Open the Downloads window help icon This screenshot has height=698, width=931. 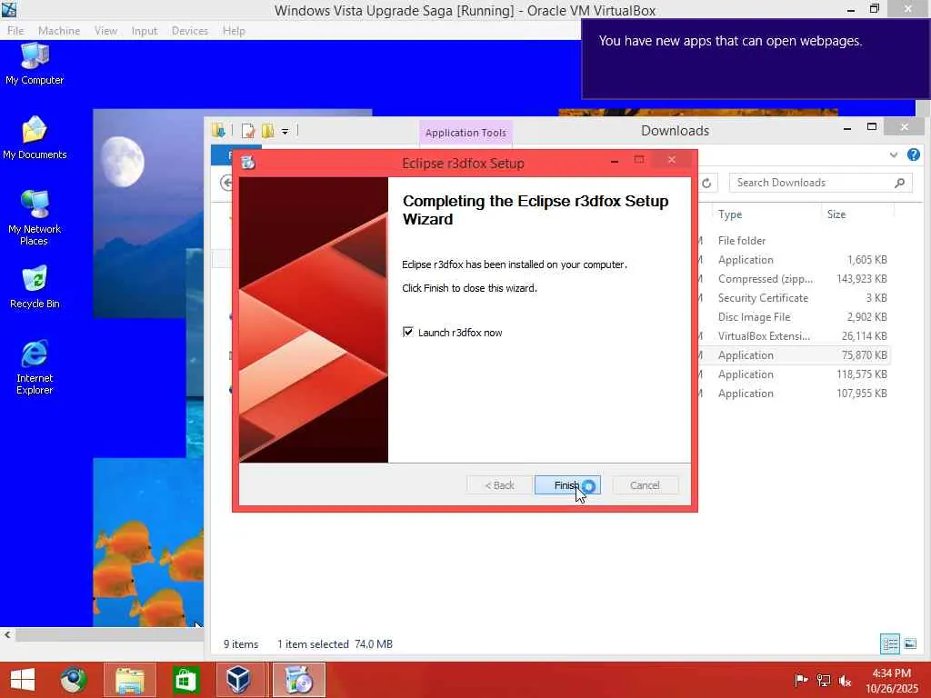(913, 155)
